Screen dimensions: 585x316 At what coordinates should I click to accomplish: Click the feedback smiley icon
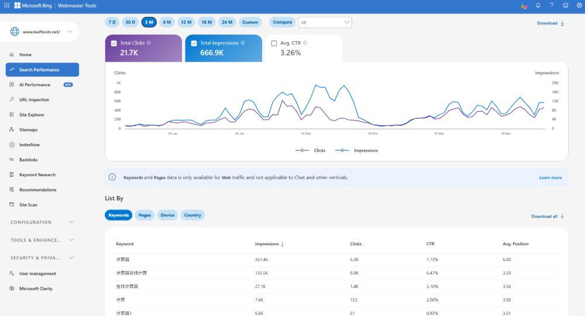point(565,6)
